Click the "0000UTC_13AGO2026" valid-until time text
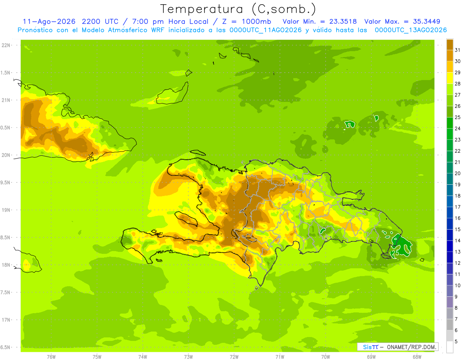The width and height of the screenshot is (468, 362). point(411,30)
